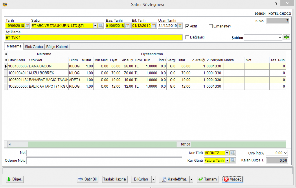
Task: Click the D.Kurları button
Action: (x=141, y=179)
